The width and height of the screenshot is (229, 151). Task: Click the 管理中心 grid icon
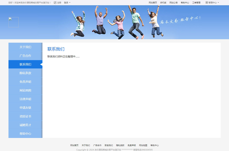coord(207,3)
